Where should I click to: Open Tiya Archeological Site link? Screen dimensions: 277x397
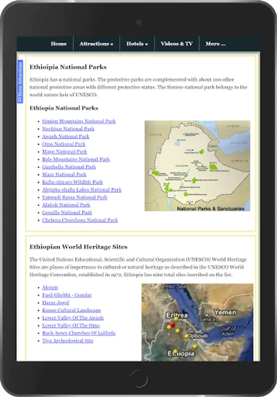(67, 341)
